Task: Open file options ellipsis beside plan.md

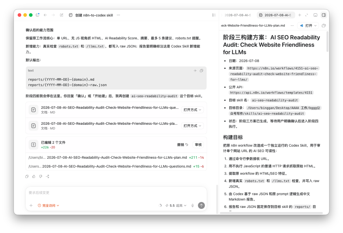Action: [x=292, y=26]
